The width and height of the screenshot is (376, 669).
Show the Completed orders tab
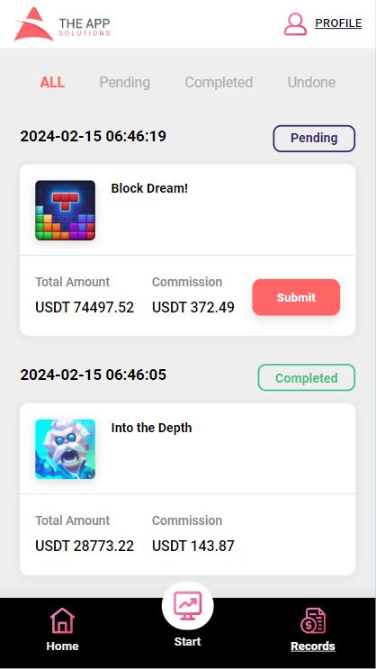click(x=219, y=82)
